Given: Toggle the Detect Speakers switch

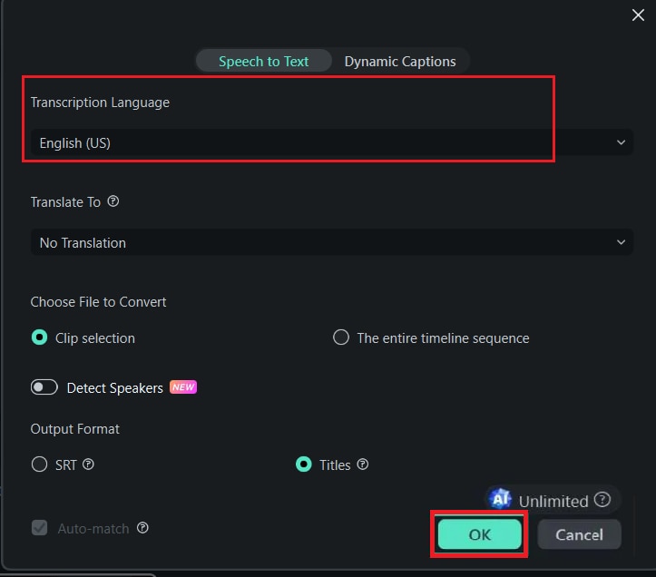Looking at the screenshot, I should pyautogui.click(x=44, y=387).
